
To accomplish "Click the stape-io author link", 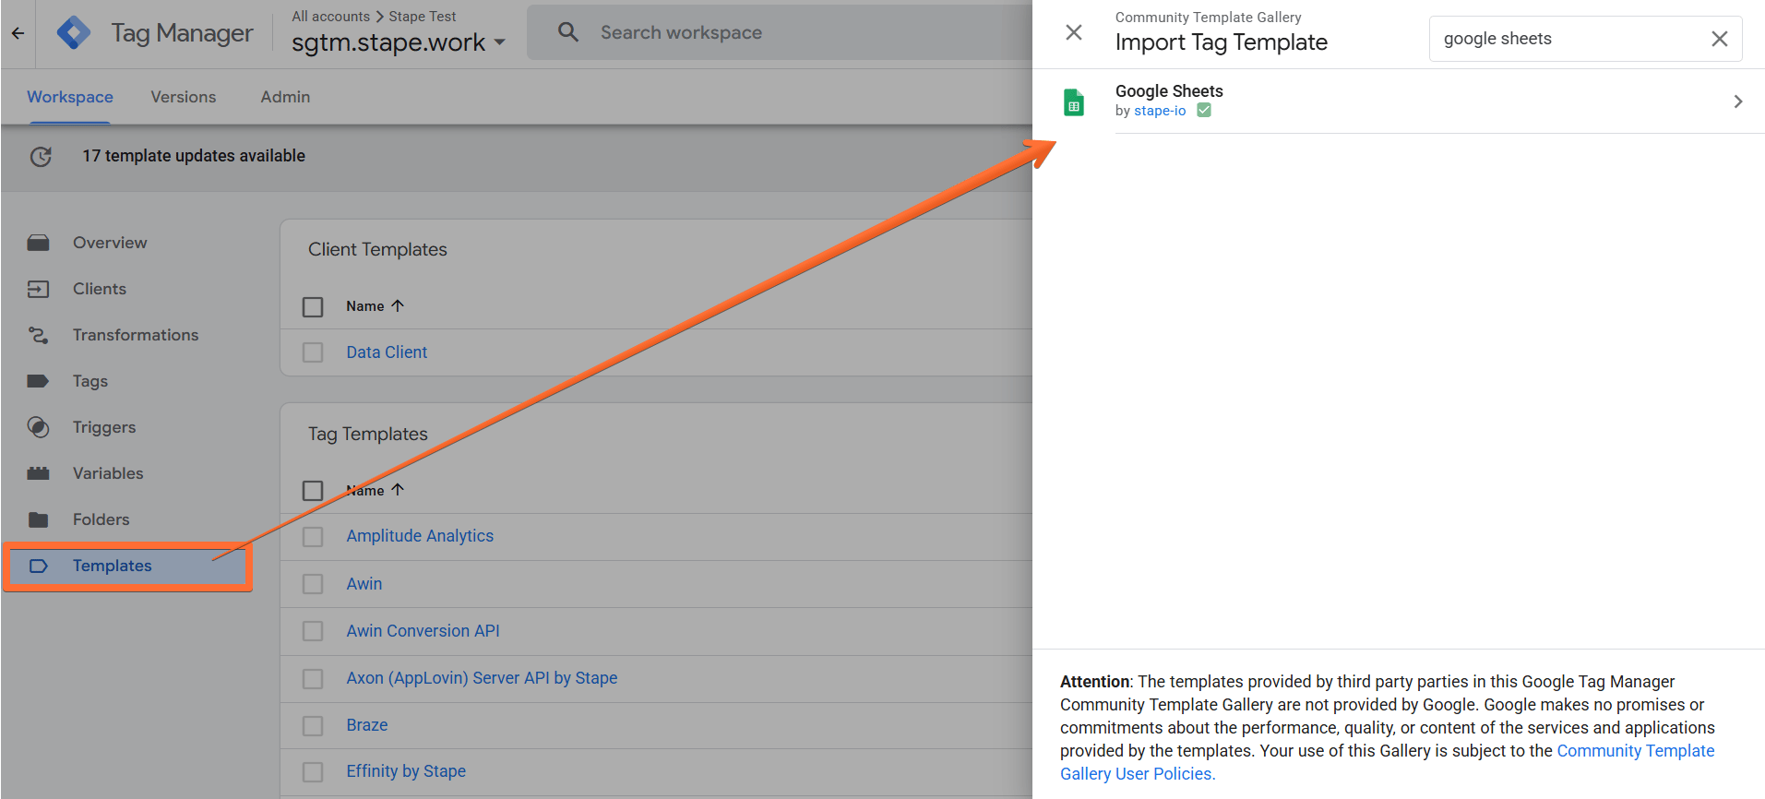I will click(x=1160, y=111).
